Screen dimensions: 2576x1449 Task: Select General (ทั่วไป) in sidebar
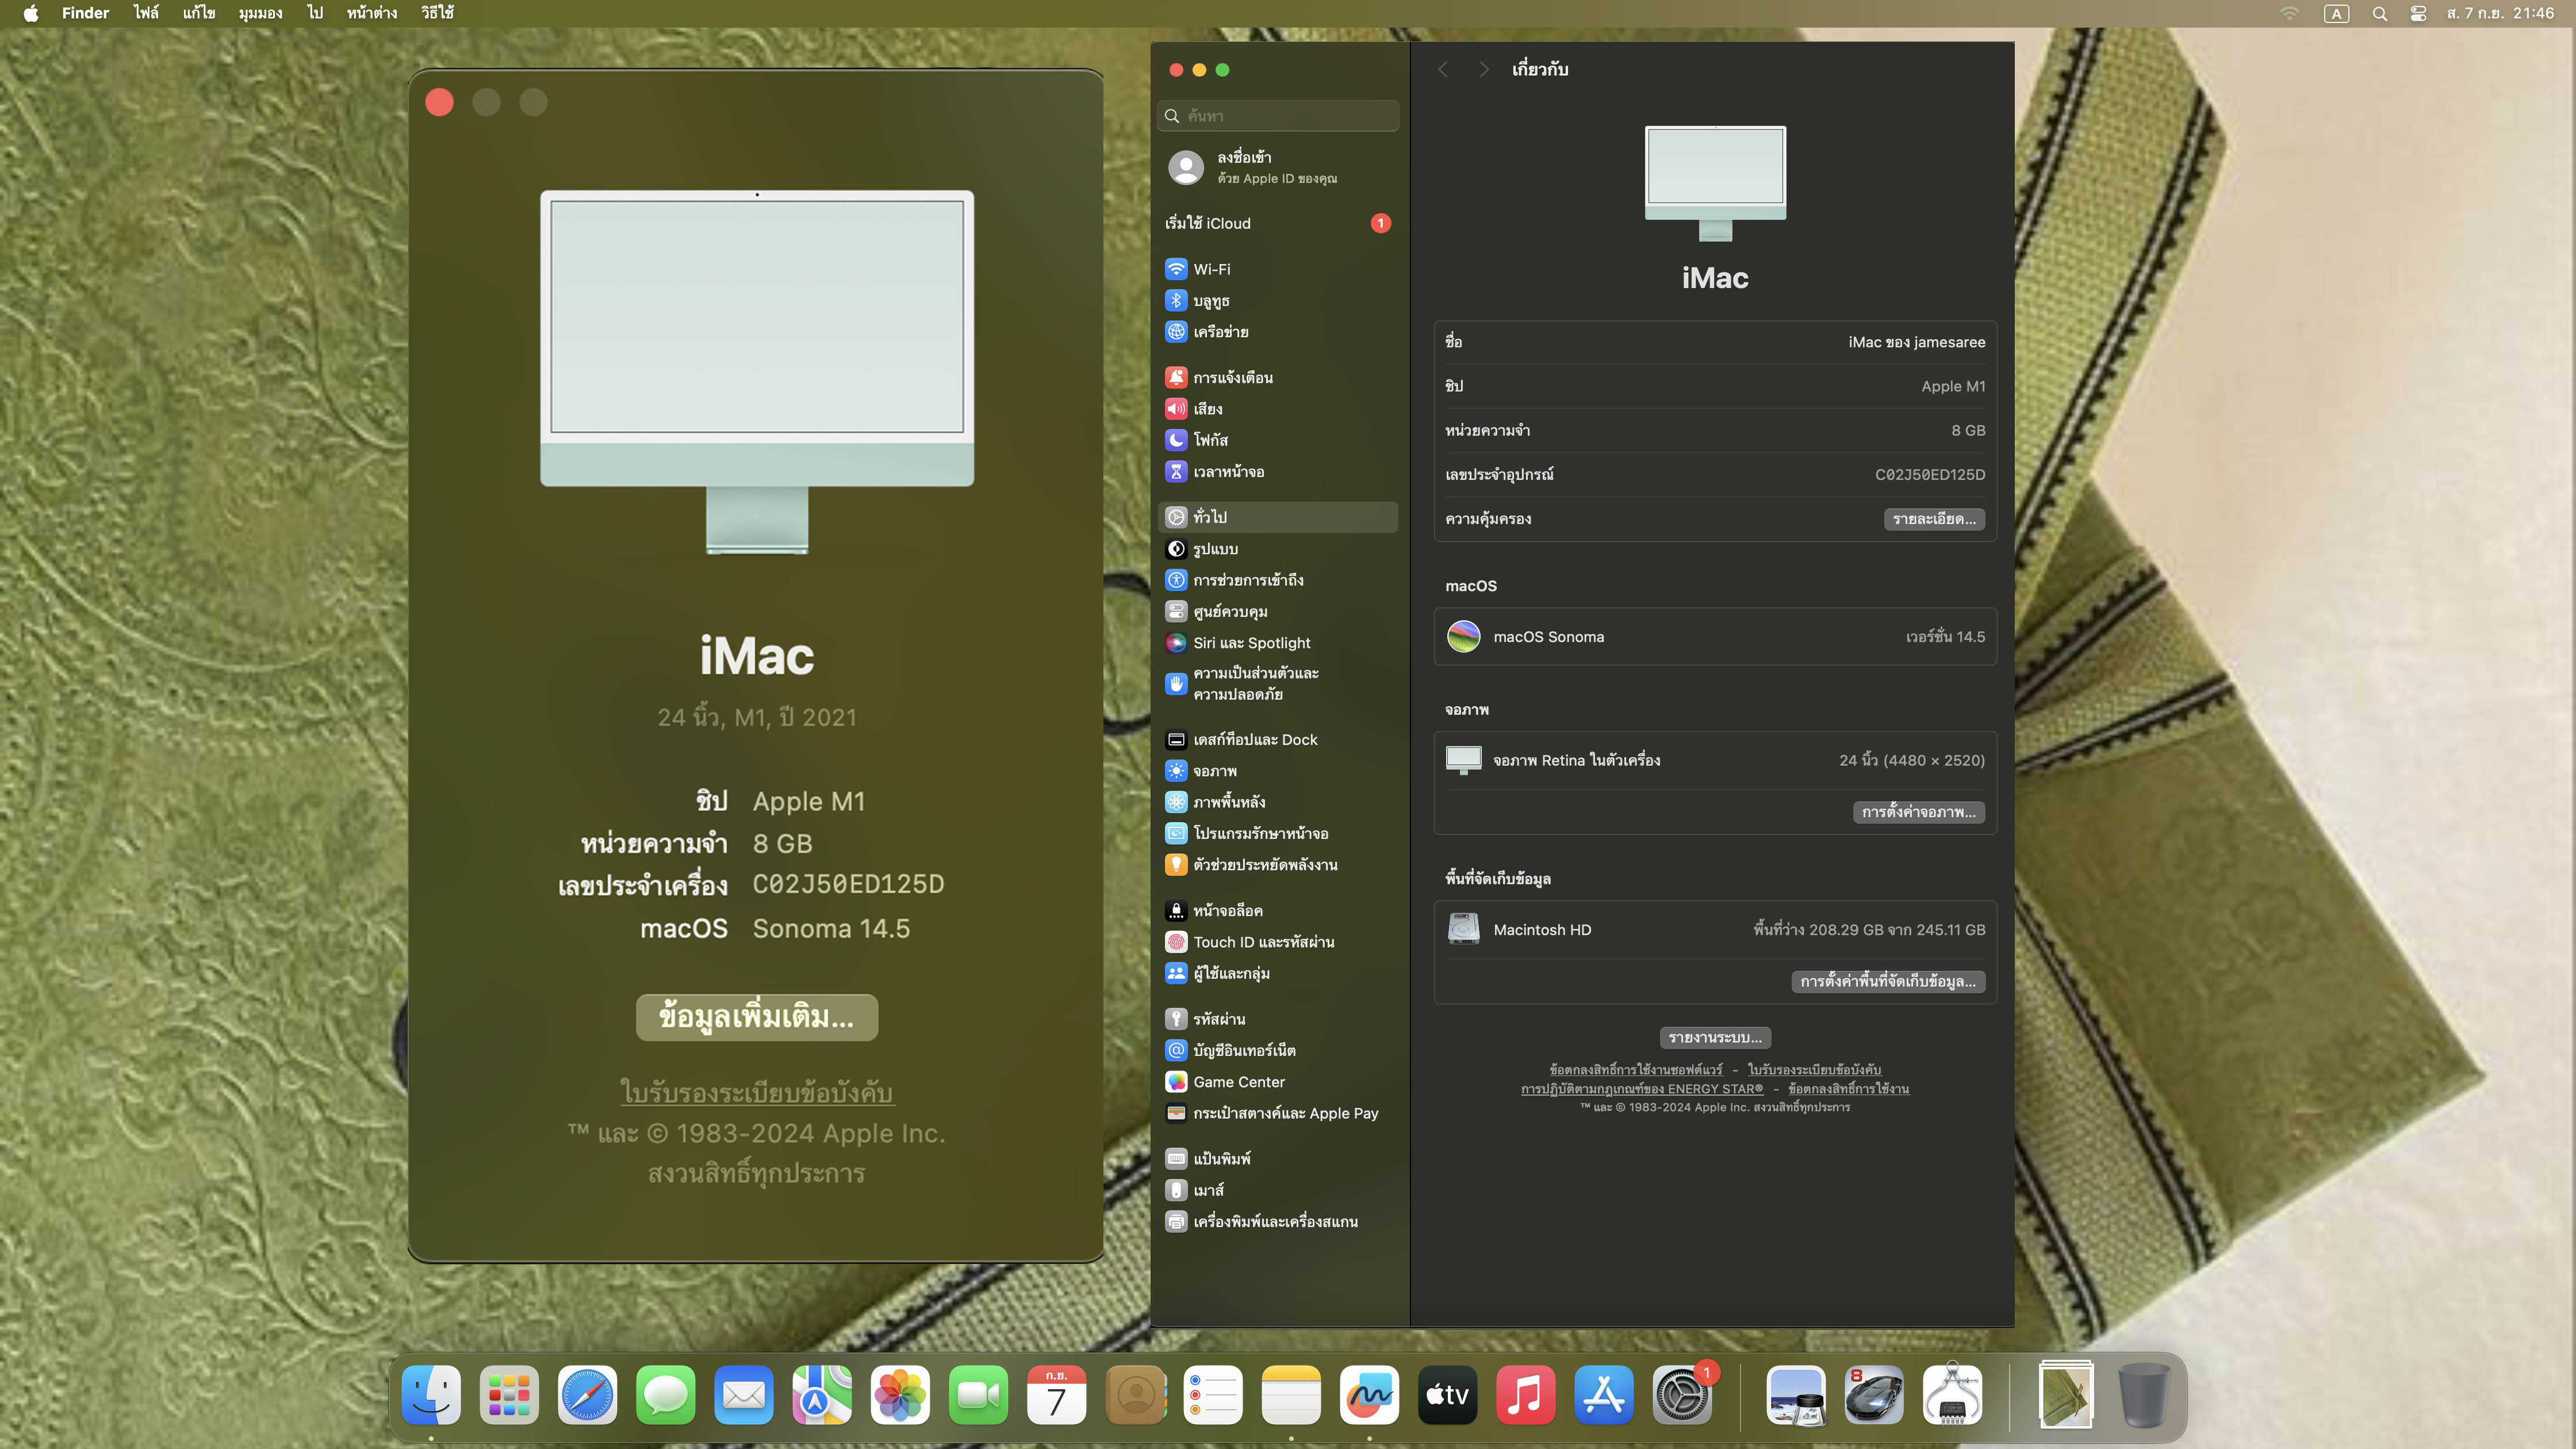1277,517
